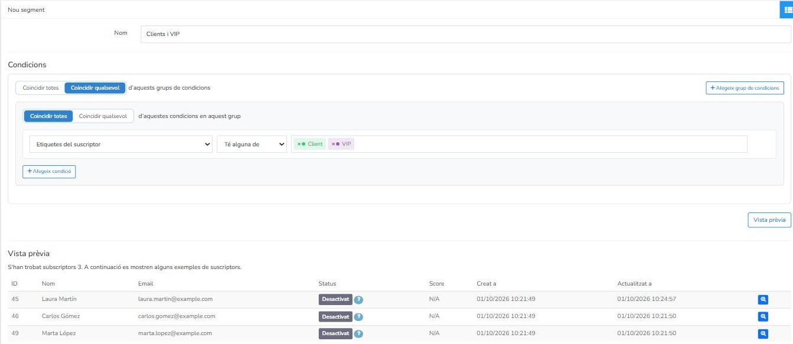Click email 'laura.martin@example.com'
The width and height of the screenshot is (793, 344).
[x=175, y=299]
